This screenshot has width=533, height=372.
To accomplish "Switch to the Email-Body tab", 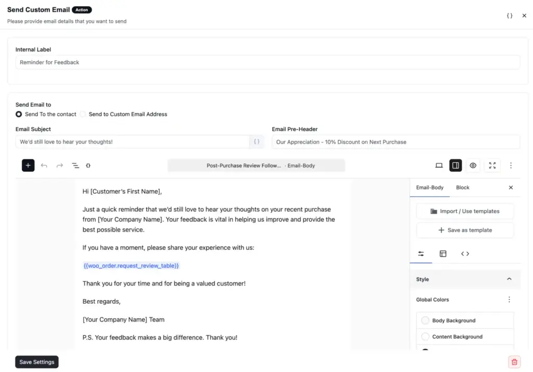I will click(429, 187).
